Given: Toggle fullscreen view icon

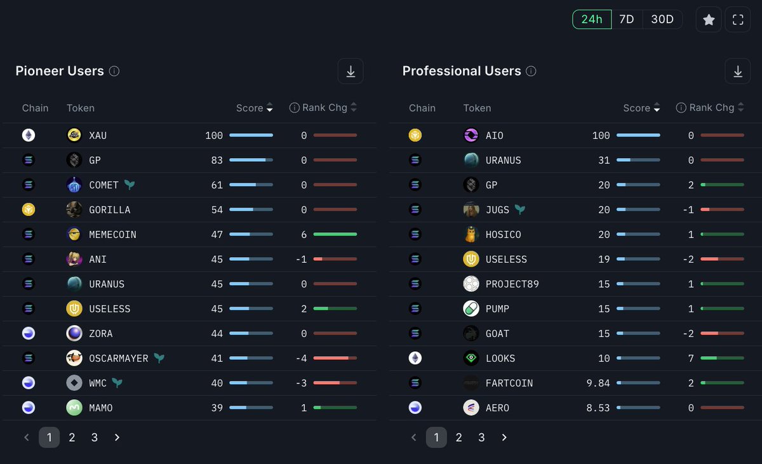Looking at the screenshot, I should click(x=738, y=20).
